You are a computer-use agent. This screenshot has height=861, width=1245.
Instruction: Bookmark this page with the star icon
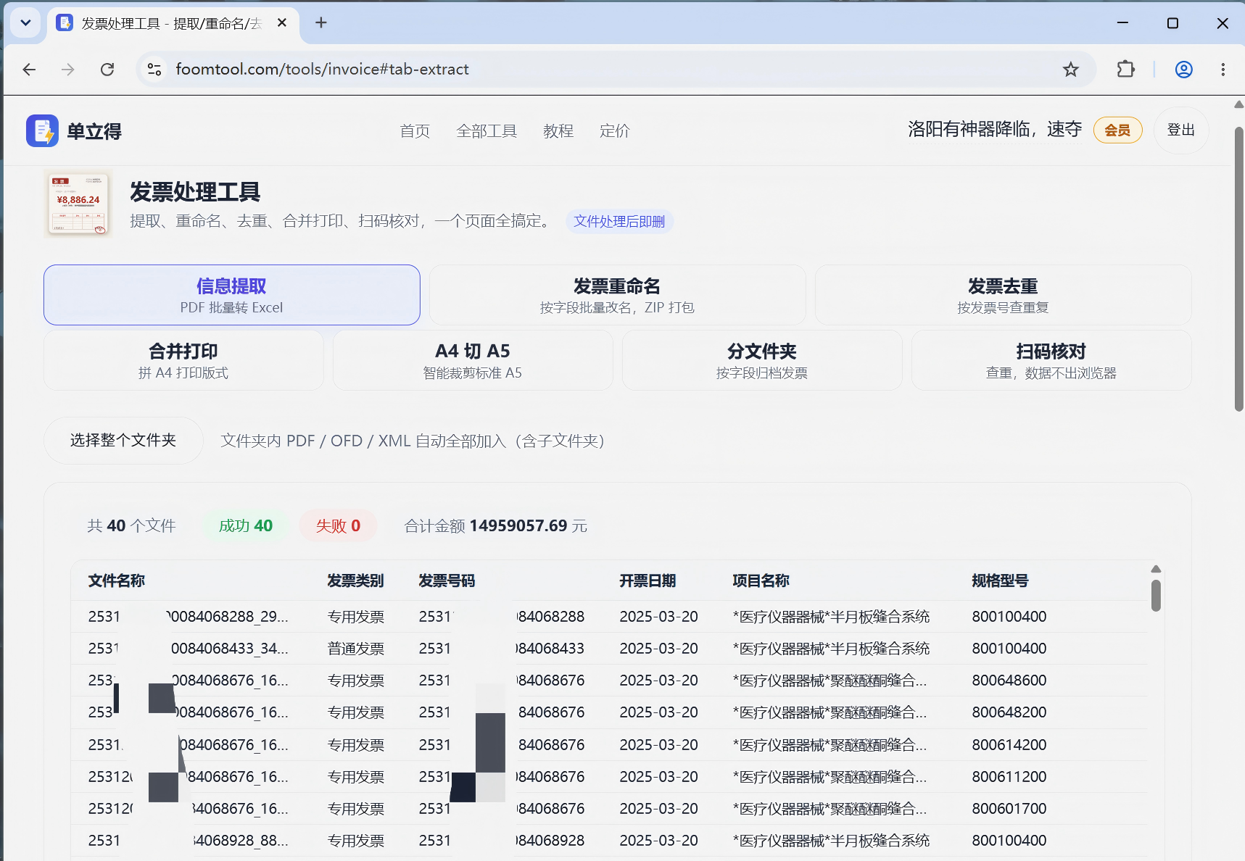(x=1070, y=70)
